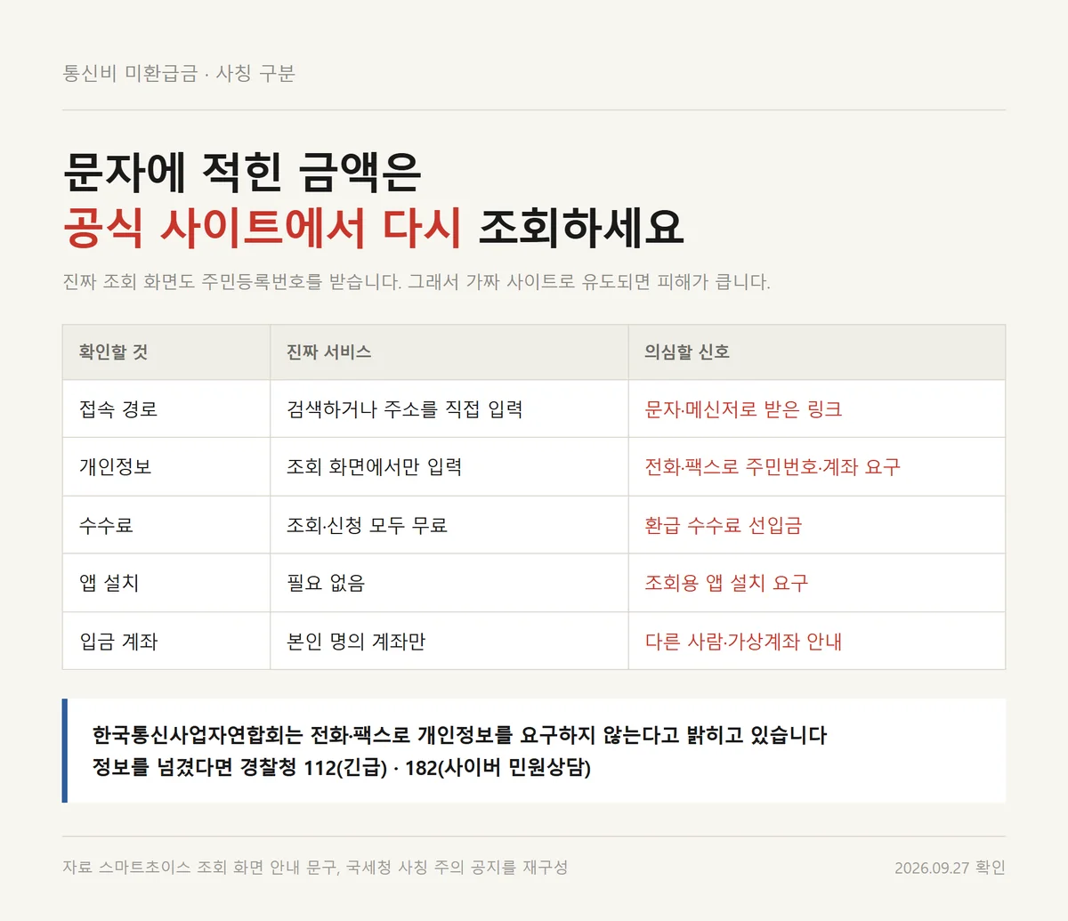The height and width of the screenshot is (921, 1068).
Task: Click cell '본인 명의 계좌만'
Action: click(356, 642)
